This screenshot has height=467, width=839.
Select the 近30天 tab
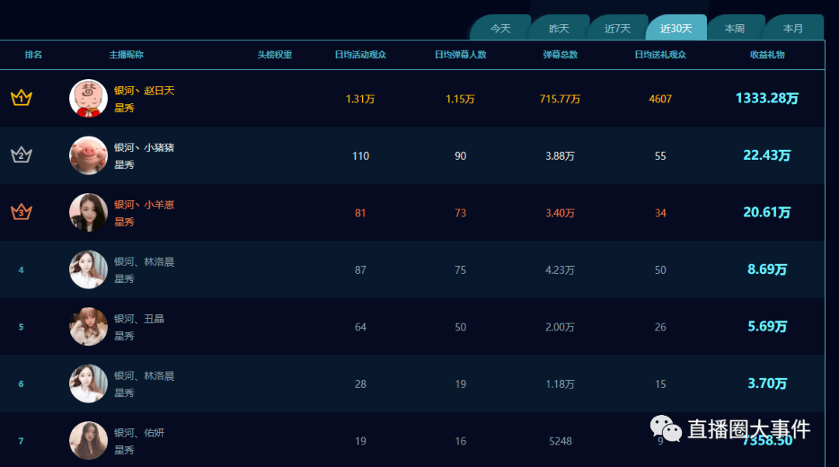(677, 28)
